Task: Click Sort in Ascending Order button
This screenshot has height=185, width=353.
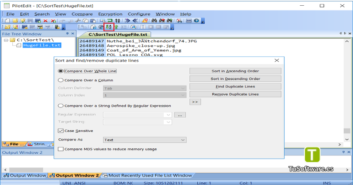Action: [x=235, y=71]
